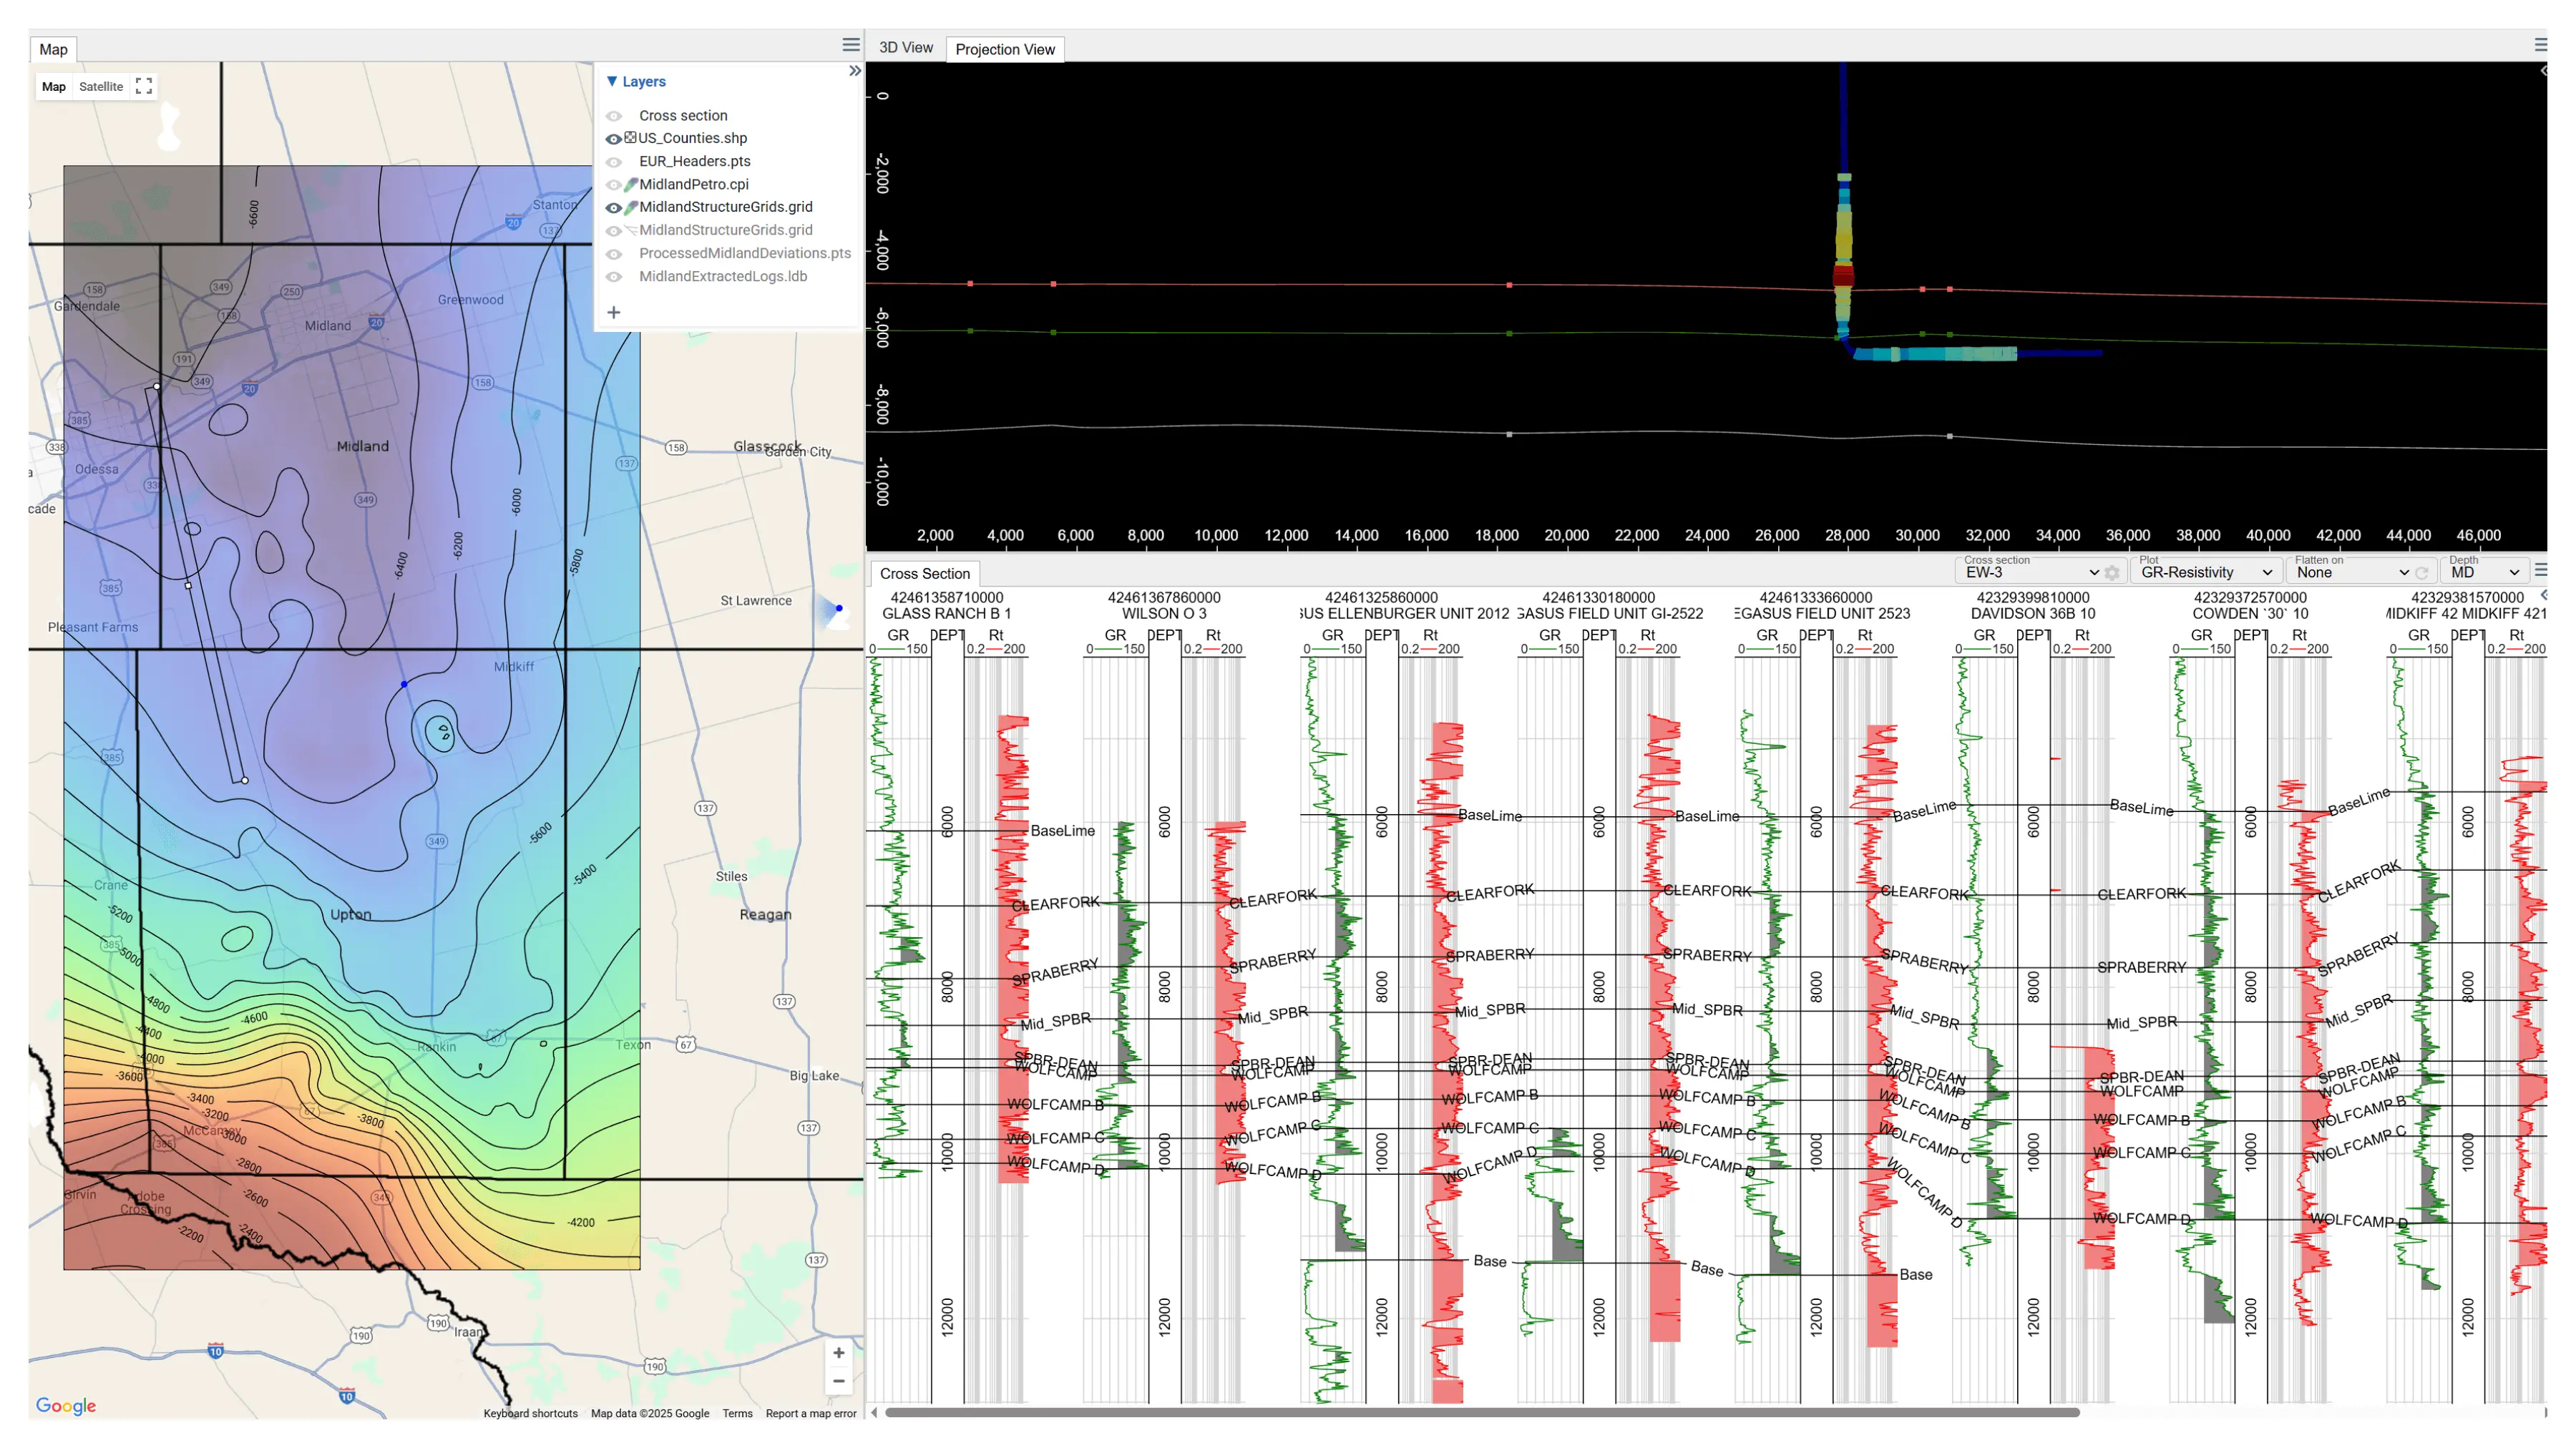The width and height of the screenshot is (2576, 1448).
Task: Click well ID 42461325860000
Action: pos(1380,597)
